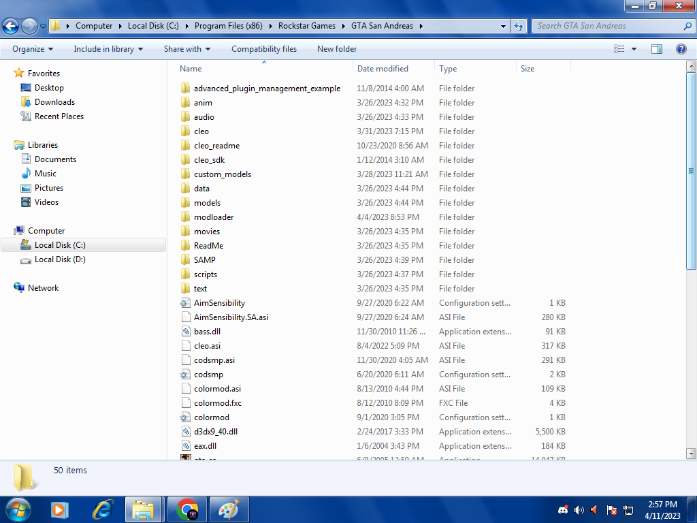Launch Windows Media Player from taskbar

[59, 509]
